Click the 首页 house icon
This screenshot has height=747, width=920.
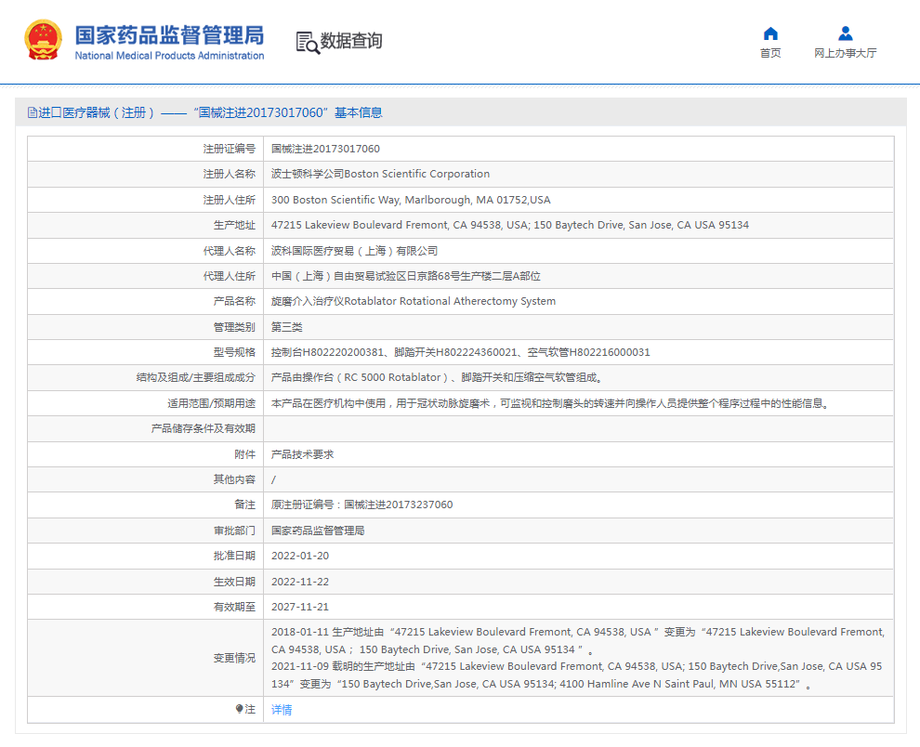coord(770,33)
